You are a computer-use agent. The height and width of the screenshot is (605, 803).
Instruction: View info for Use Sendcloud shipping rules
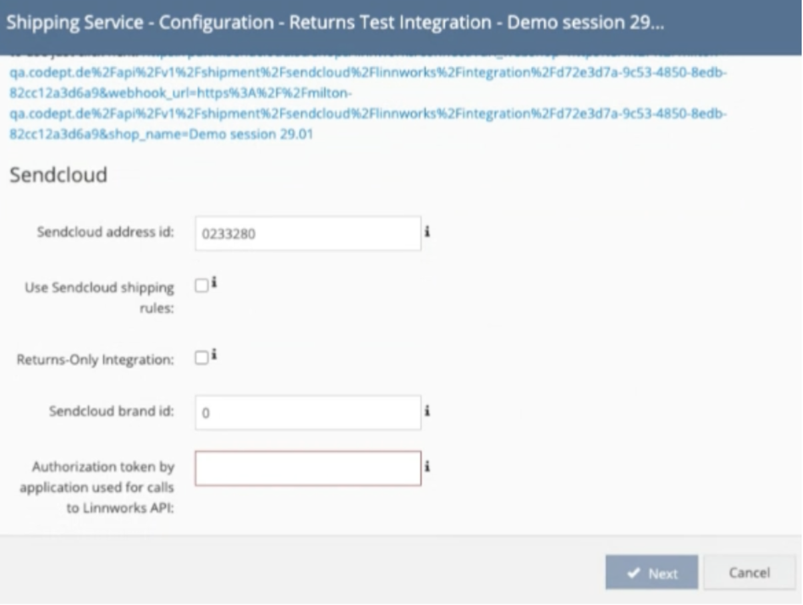click(212, 283)
